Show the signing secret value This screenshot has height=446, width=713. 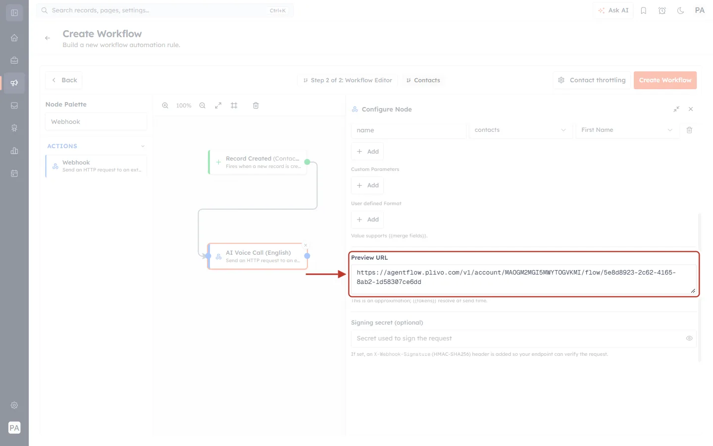(x=689, y=338)
